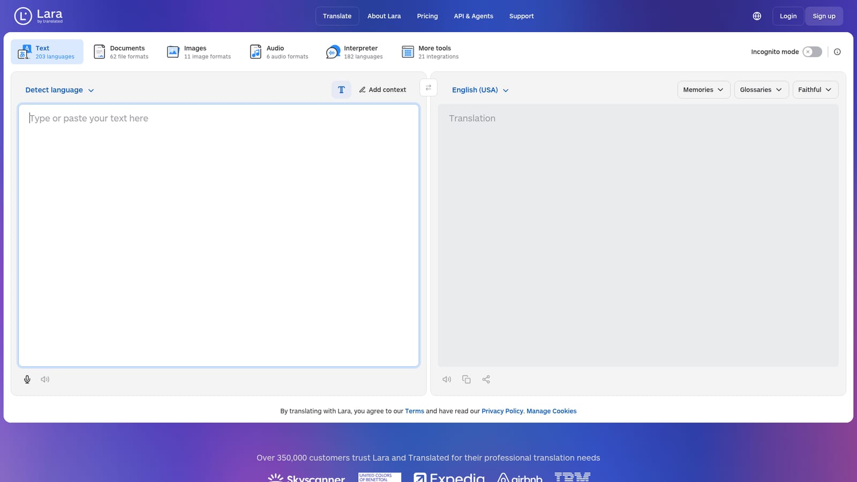Click Manage Cookies link
Screen dimensions: 857x482
pyautogui.click(x=552, y=411)
